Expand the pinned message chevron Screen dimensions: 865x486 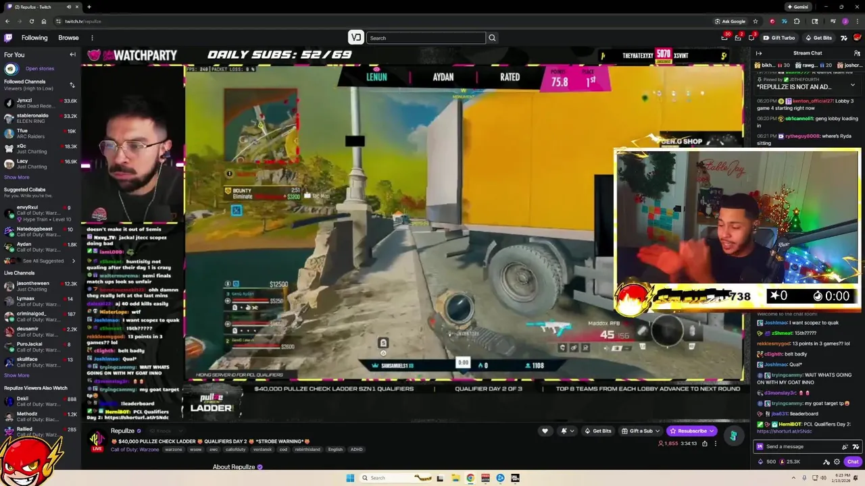pos(852,86)
